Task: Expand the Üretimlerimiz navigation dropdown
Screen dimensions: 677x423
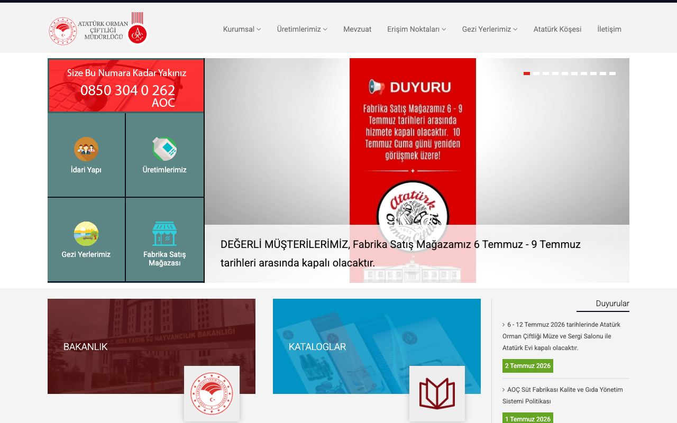Action: point(302,29)
